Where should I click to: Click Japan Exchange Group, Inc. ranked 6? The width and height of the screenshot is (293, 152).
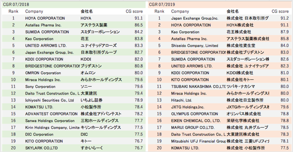pos(49,52)
